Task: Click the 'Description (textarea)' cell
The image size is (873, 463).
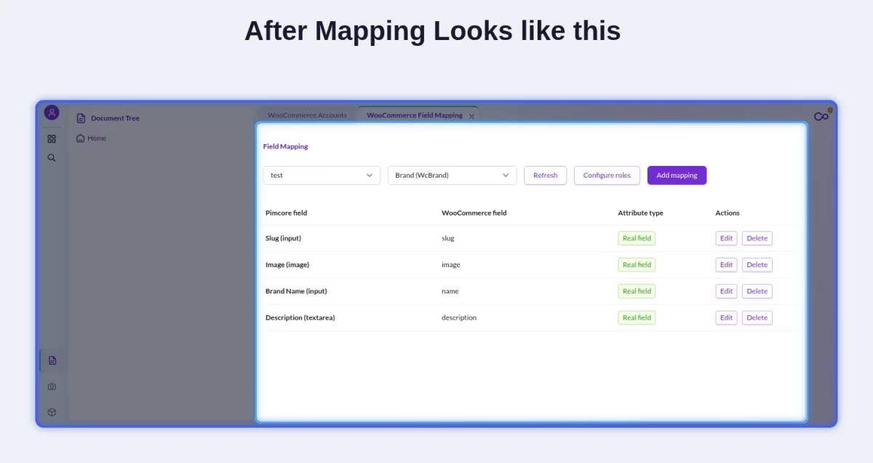Action: coord(300,317)
